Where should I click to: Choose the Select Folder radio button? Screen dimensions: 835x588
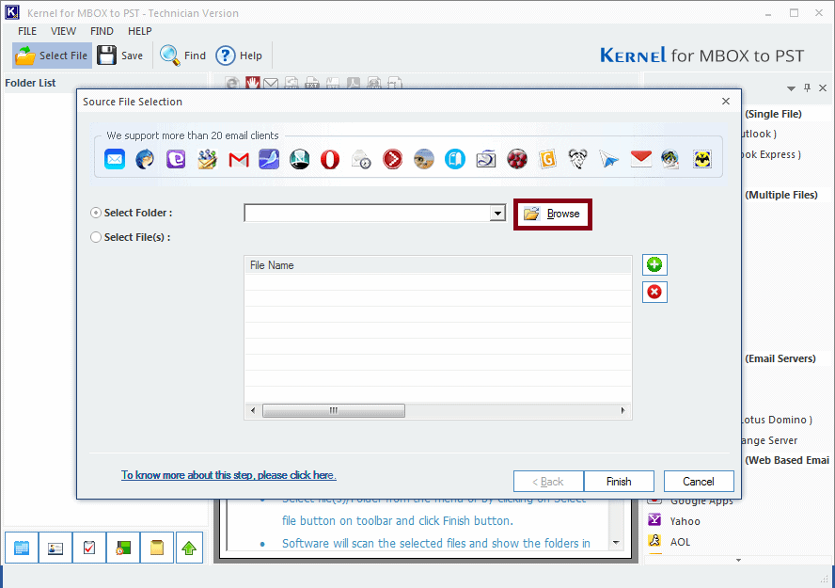coord(96,213)
